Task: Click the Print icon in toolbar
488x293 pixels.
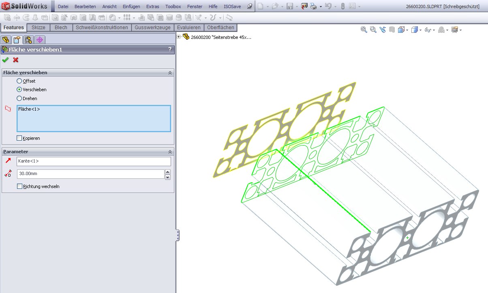Action: 313,6
